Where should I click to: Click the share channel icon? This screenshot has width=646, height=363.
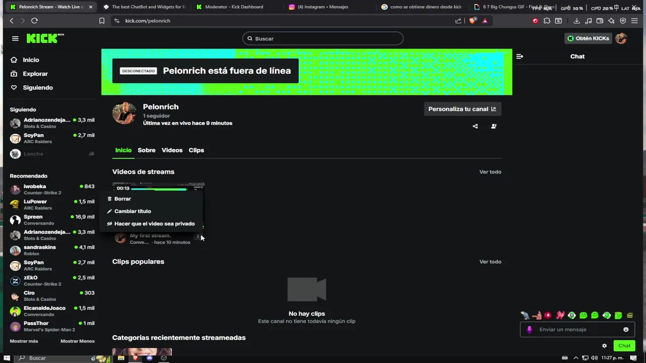point(475,126)
